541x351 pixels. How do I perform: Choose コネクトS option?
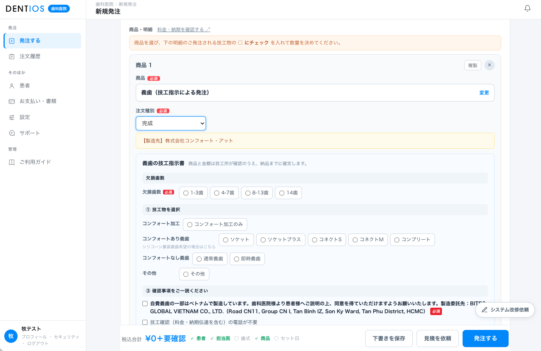[x=327, y=240]
